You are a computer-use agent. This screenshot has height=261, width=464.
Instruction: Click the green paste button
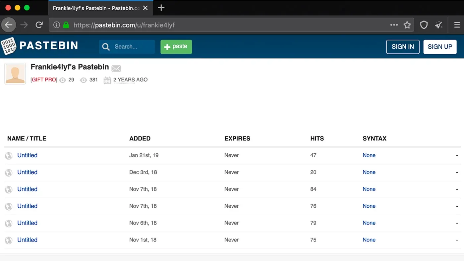tap(176, 47)
